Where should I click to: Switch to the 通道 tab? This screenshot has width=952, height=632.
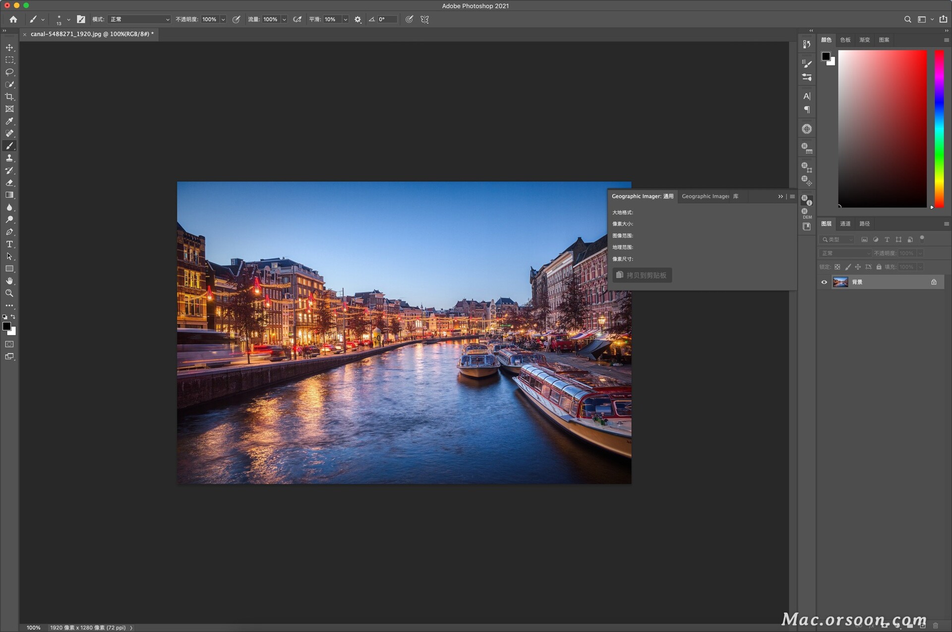pyautogui.click(x=845, y=224)
